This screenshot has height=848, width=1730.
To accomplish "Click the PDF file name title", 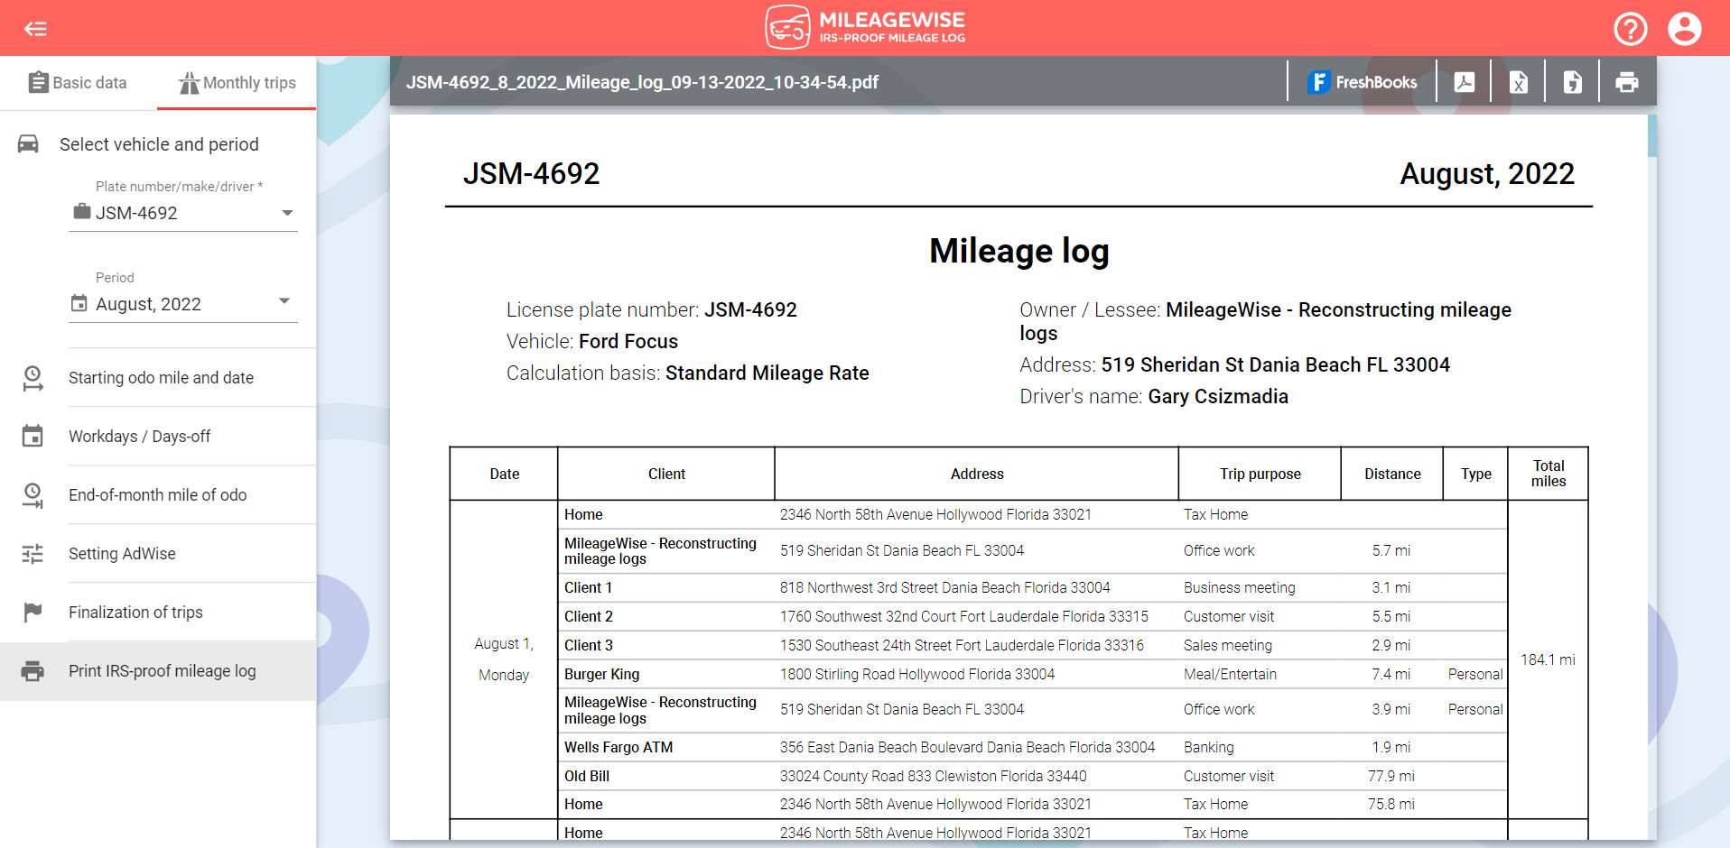I will (x=642, y=82).
